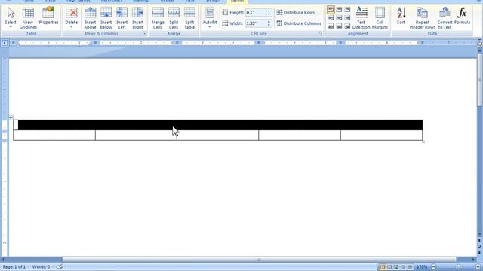This screenshot has height=271, width=483.
Task: Select Align Center Right
Action: [347, 18]
